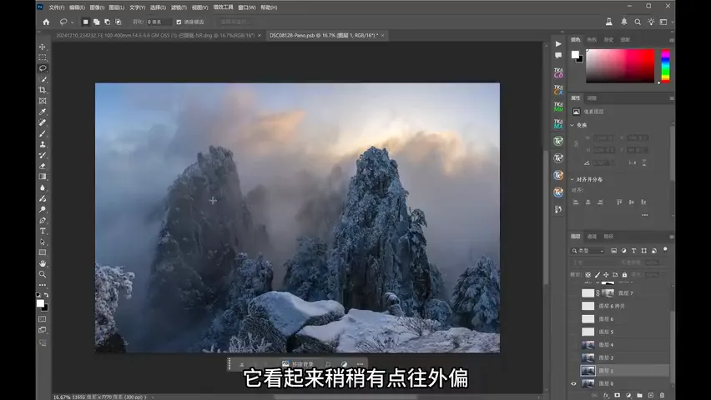Select the Pen tool

point(43,220)
